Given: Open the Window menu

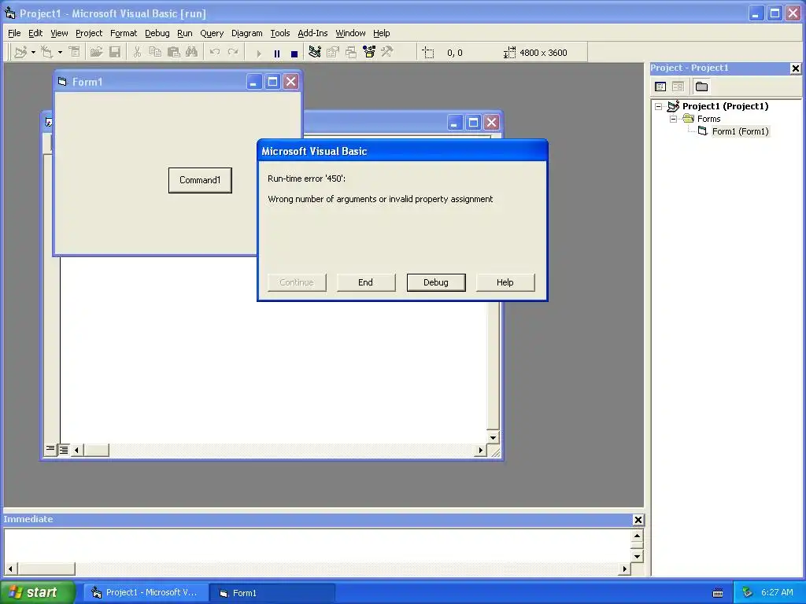Looking at the screenshot, I should click(x=350, y=33).
